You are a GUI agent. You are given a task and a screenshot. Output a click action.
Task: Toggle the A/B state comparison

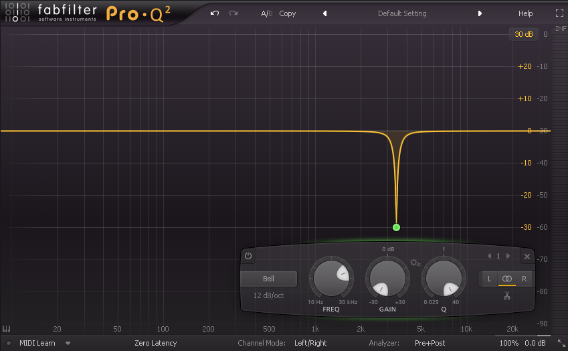click(x=267, y=13)
